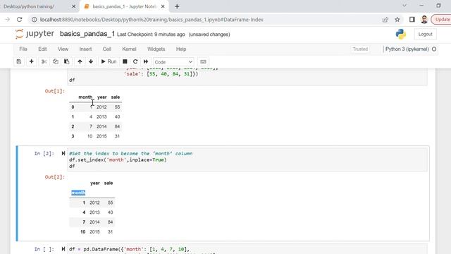
Task: Open the File menu
Action: click(x=23, y=49)
